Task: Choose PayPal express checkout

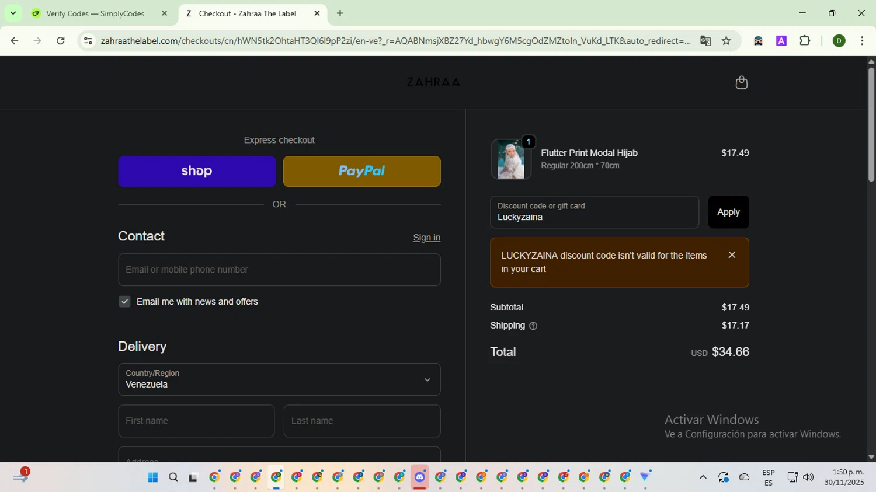Action: 361,171
